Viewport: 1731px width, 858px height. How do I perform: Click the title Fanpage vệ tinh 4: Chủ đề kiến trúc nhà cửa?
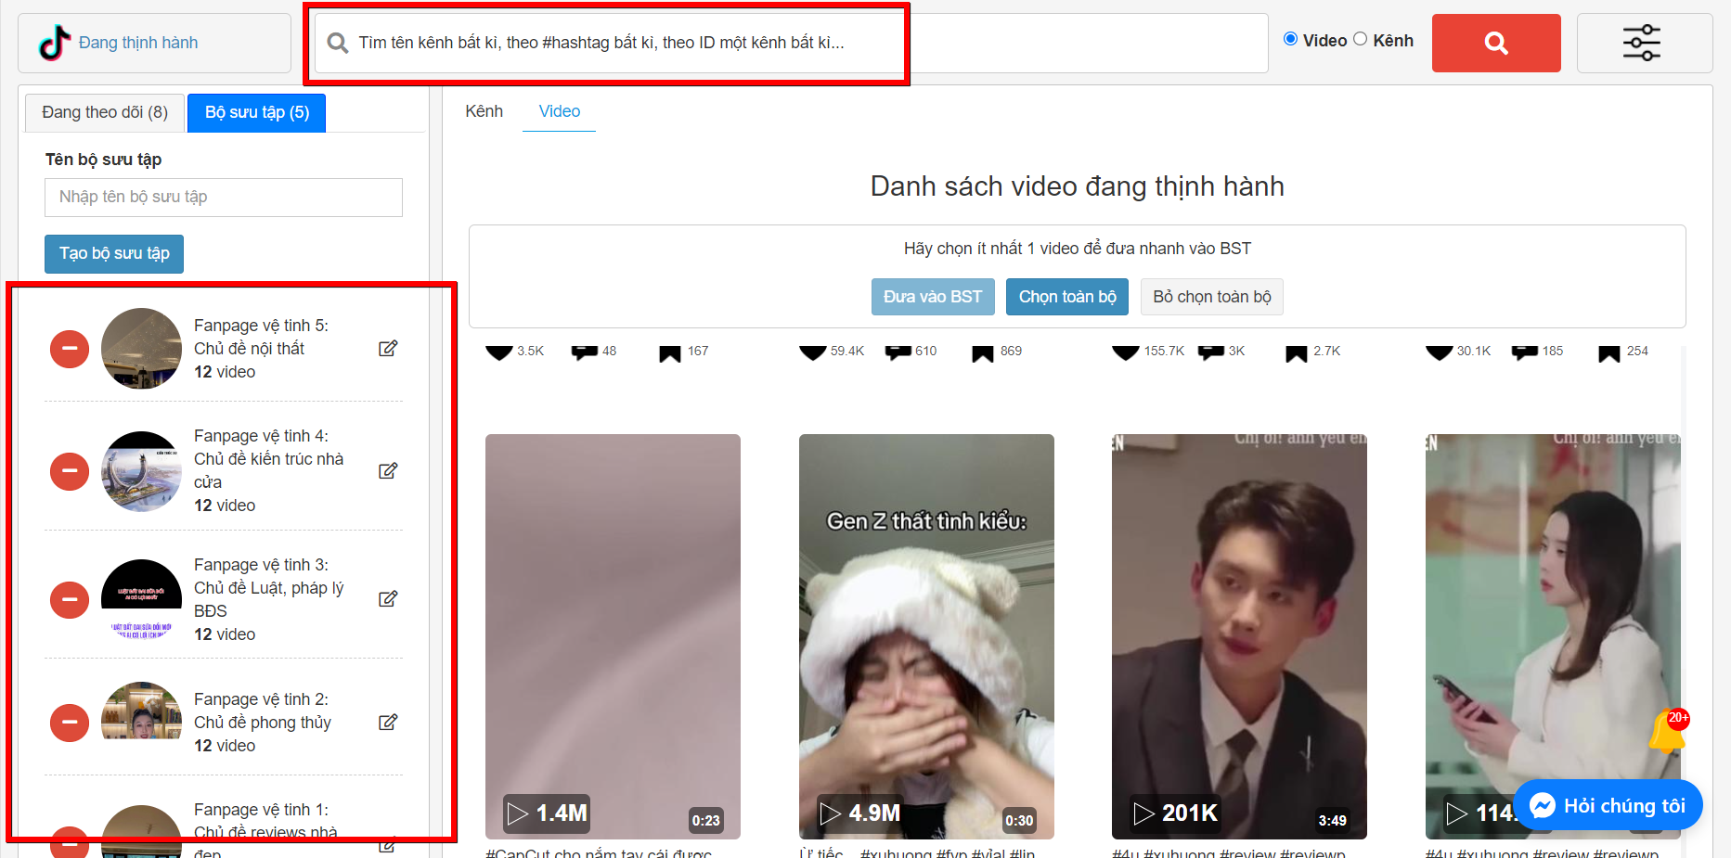(268, 459)
